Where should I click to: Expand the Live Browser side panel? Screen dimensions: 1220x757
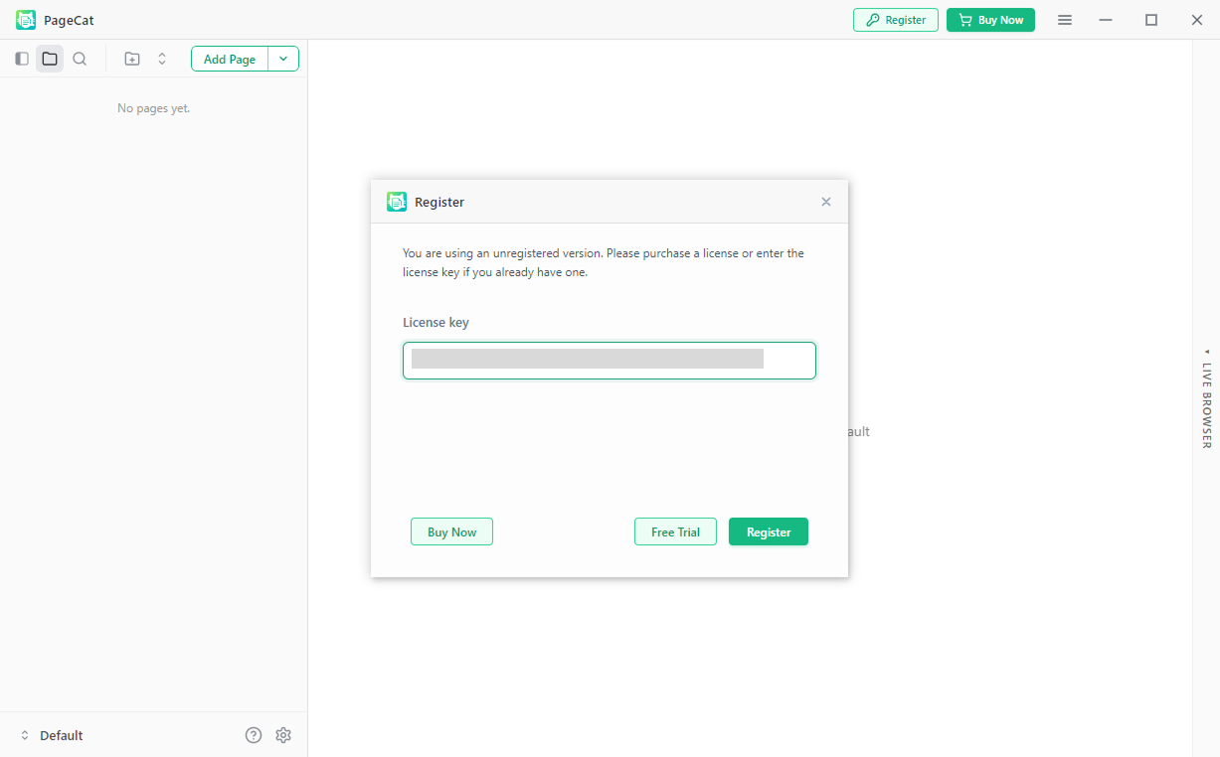[x=1207, y=397]
